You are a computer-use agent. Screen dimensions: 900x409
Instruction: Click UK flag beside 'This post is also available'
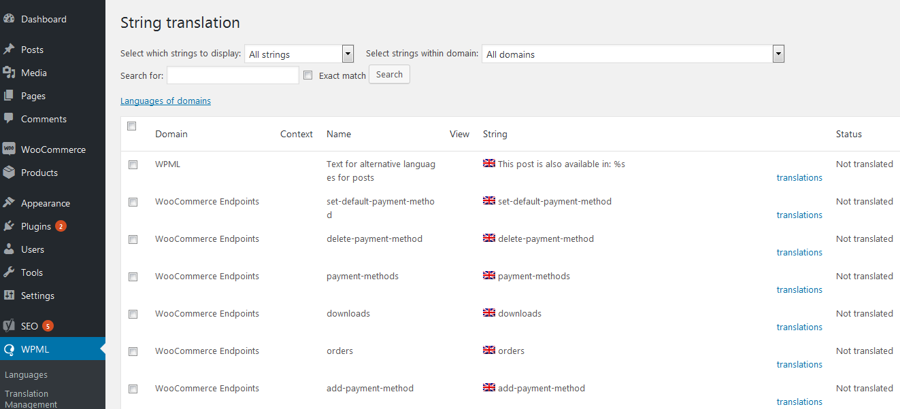click(489, 163)
